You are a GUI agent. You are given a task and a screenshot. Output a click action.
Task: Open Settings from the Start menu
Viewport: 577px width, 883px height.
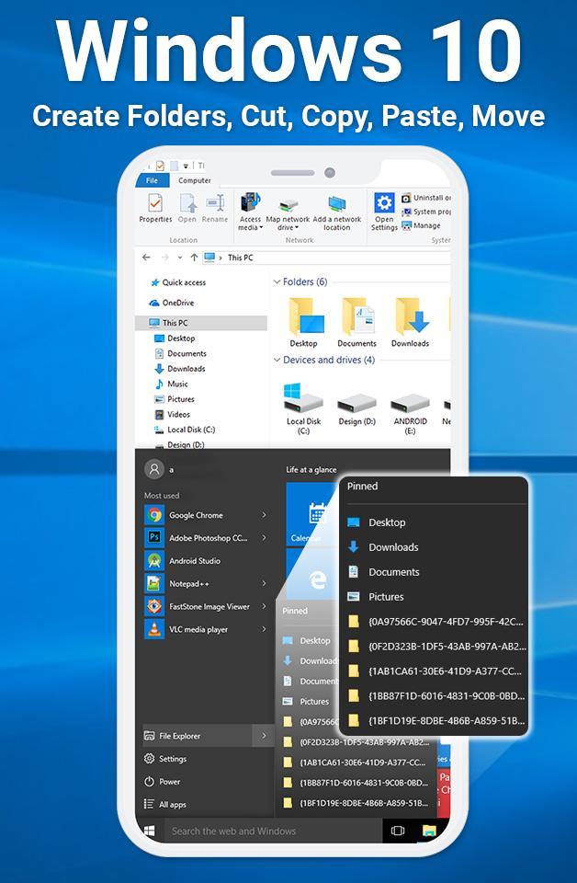[x=165, y=759]
